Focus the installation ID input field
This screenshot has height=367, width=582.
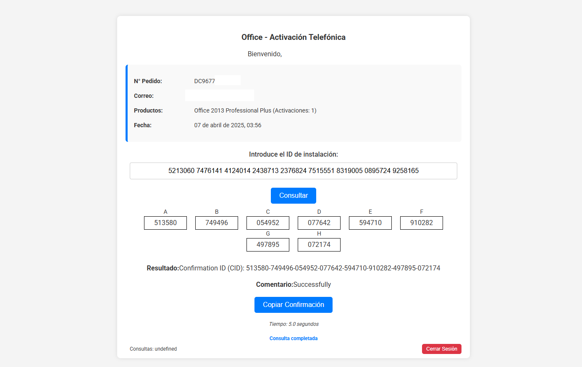coord(293,171)
